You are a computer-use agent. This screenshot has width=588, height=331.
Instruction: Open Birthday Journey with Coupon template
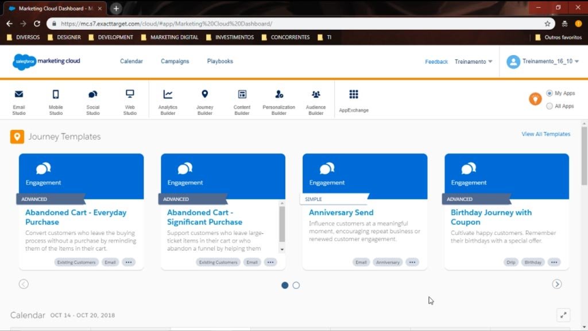pyautogui.click(x=492, y=217)
